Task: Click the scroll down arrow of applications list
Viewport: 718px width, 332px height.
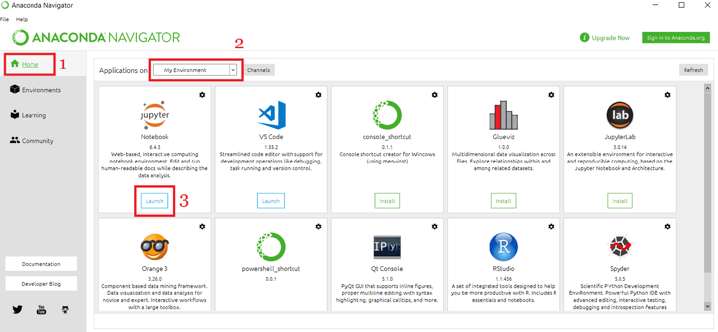Action: coord(707,306)
